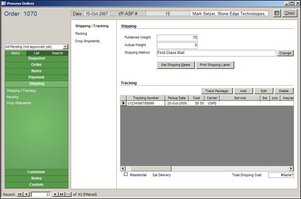301x199 pixels.
Task: Click the USPS carrier cell
Action: click(212, 103)
